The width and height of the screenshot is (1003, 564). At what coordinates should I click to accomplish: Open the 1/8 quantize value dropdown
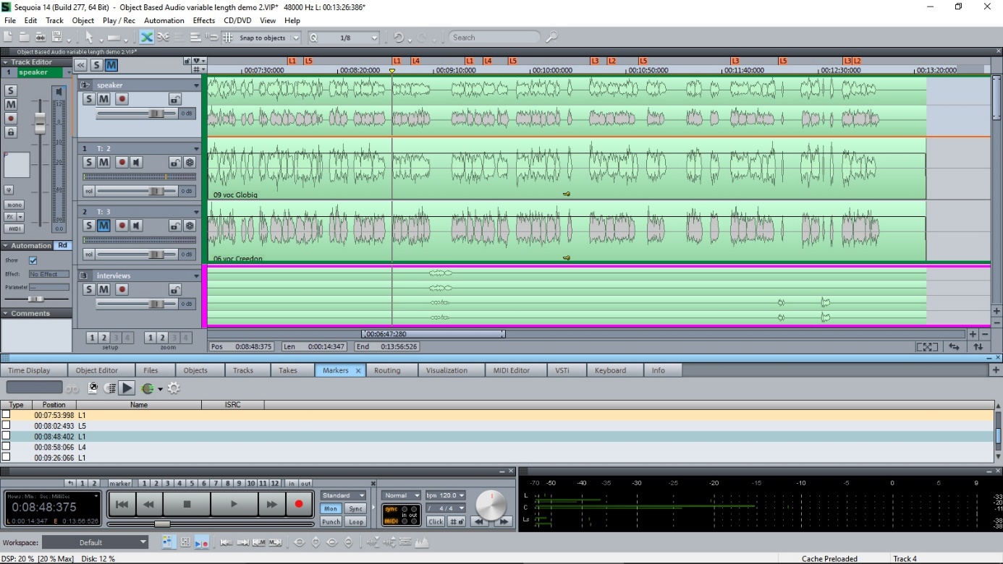coord(374,38)
